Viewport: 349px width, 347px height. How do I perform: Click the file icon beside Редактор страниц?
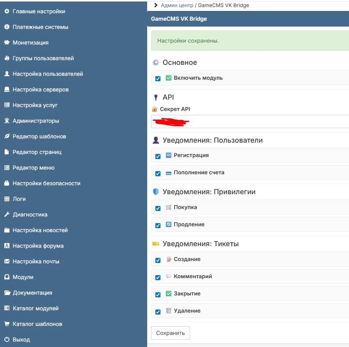coord(7,152)
